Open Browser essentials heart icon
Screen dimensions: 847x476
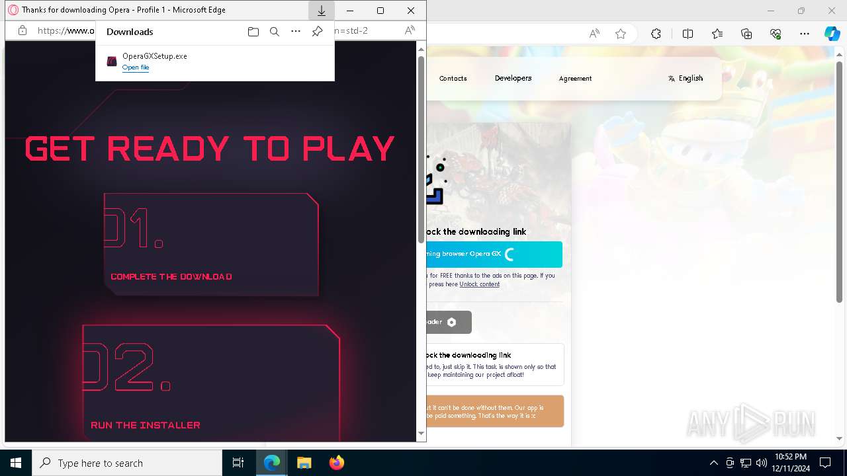pos(776,34)
